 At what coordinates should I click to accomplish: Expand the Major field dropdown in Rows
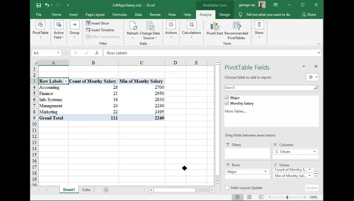pyautogui.click(x=265, y=172)
